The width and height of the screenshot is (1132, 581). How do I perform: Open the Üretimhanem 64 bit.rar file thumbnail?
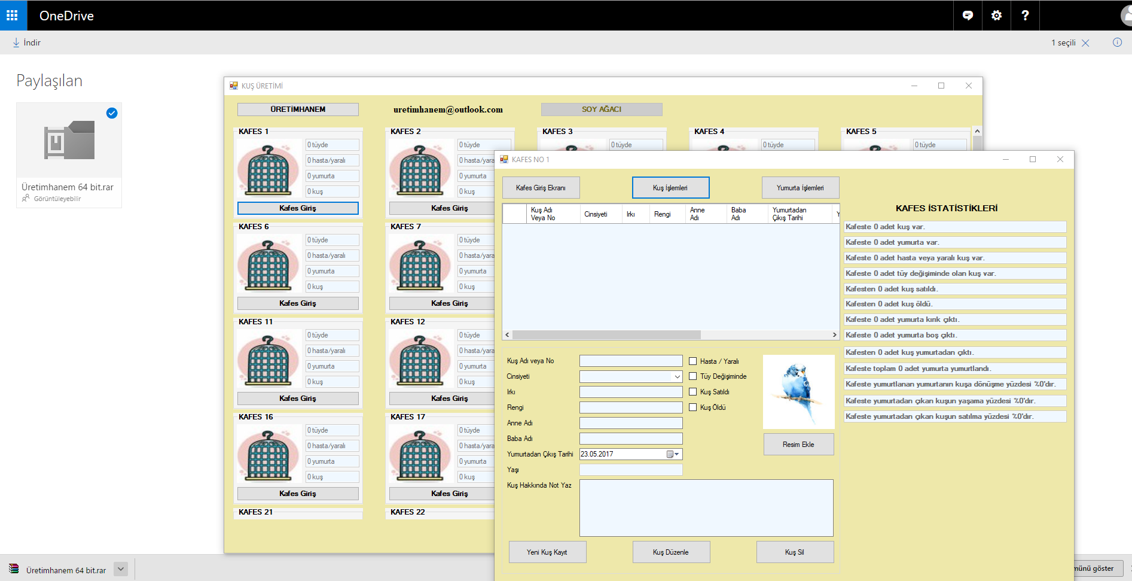pyautogui.click(x=69, y=140)
